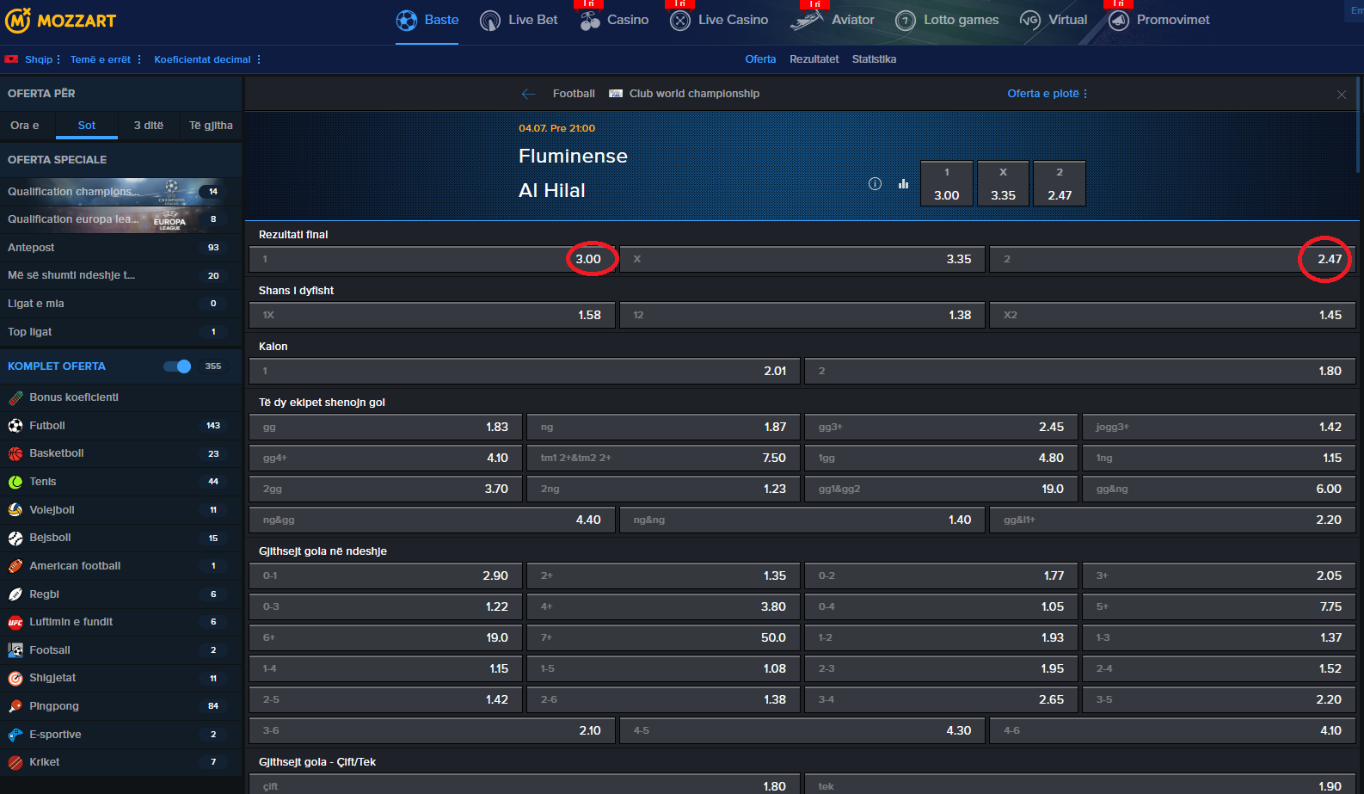This screenshot has height=794, width=1364.
Task: Switch to Të gjitha tab
Action: 211,126
